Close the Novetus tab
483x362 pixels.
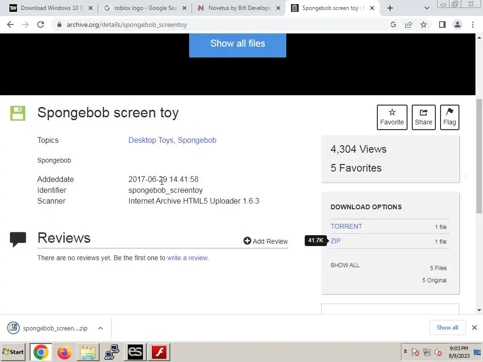coord(278,8)
